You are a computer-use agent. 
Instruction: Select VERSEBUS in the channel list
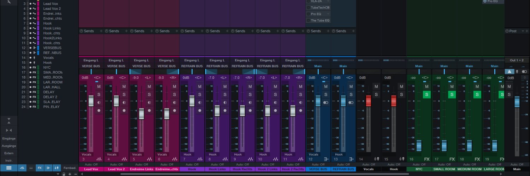click(52, 48)
